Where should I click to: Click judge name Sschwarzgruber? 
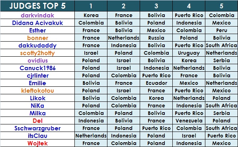coord(37,128)
